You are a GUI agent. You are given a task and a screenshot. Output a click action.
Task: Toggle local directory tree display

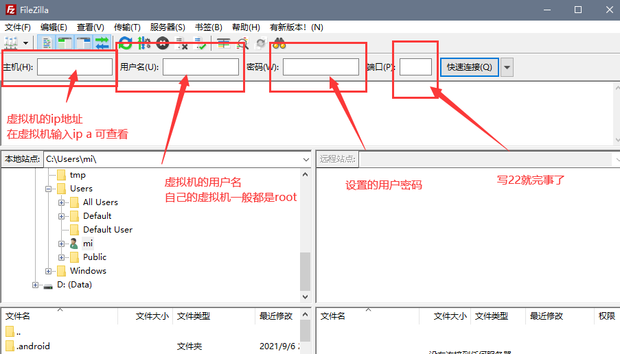[x=65, y=43]
